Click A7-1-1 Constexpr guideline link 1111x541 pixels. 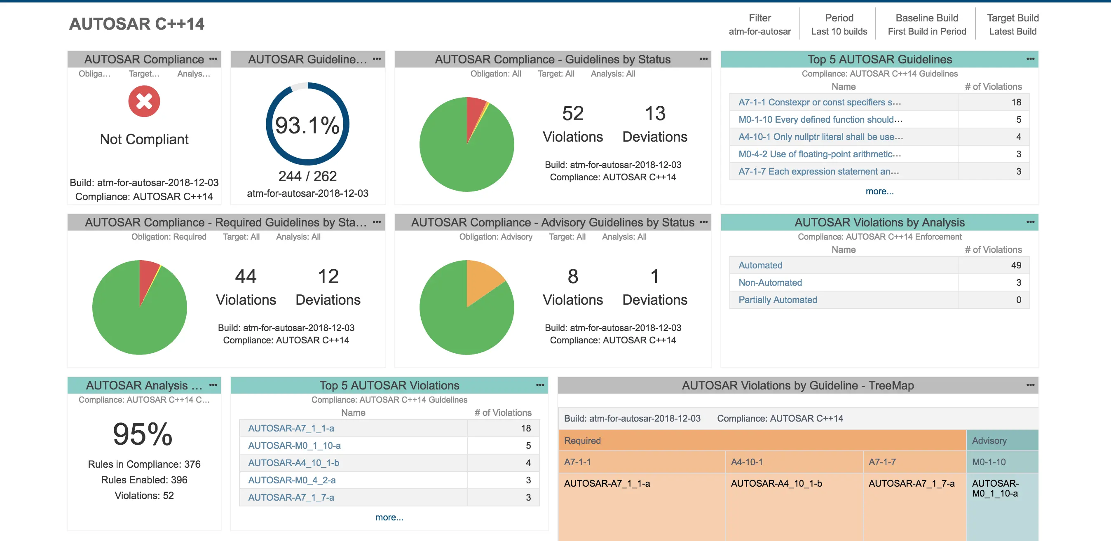pyautogui.click(x=819, y=103)
